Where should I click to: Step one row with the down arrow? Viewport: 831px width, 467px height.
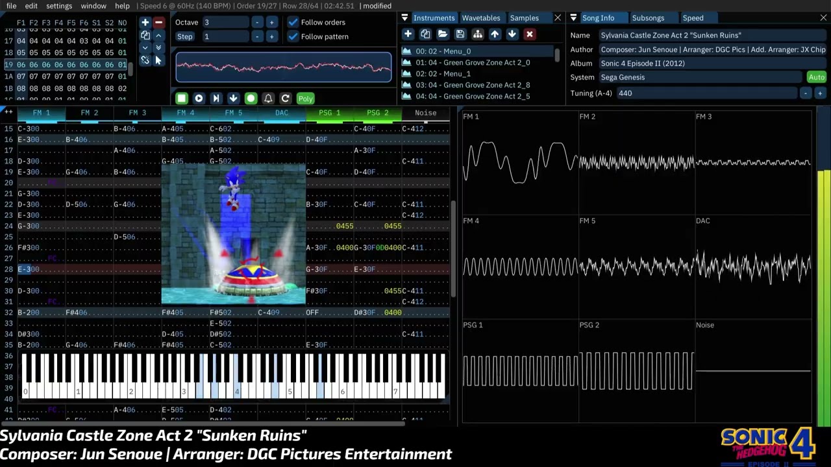tap(234, 99)
